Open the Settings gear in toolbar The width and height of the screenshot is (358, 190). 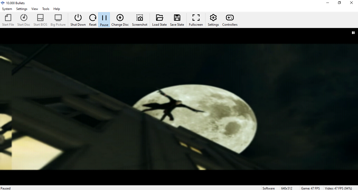coord(213,20)
